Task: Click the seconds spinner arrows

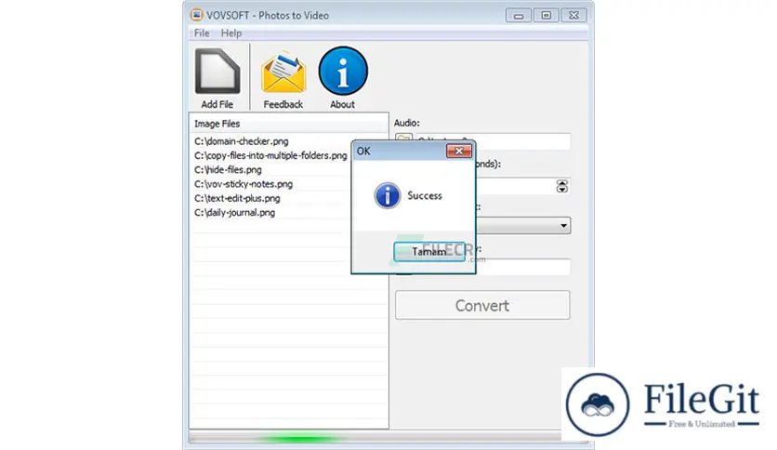Action: coord(562,186)
